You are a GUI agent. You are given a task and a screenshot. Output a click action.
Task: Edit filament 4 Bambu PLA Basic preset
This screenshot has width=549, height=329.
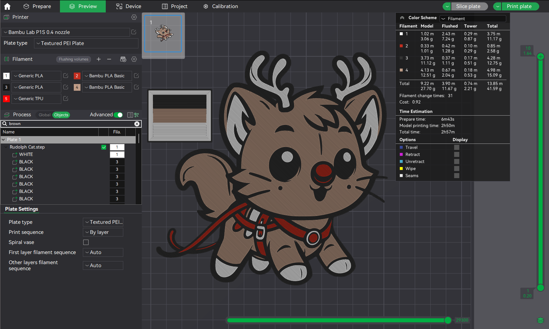(x=136, y=87)
